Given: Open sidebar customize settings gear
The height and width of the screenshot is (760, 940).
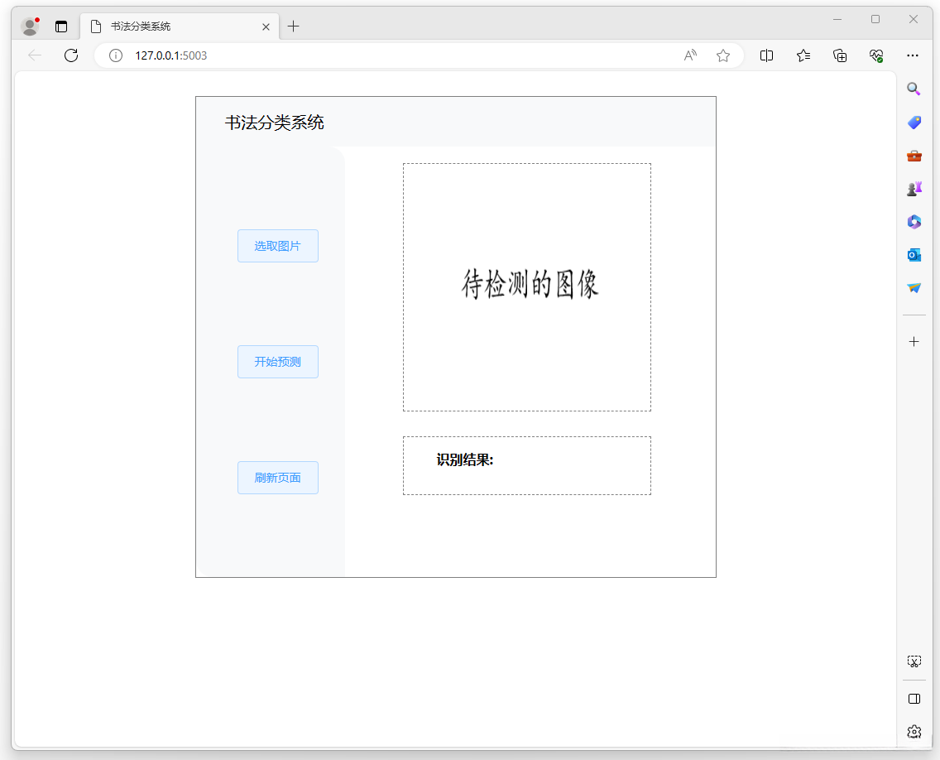Looking at the screenshot, I should pos(914,731).
